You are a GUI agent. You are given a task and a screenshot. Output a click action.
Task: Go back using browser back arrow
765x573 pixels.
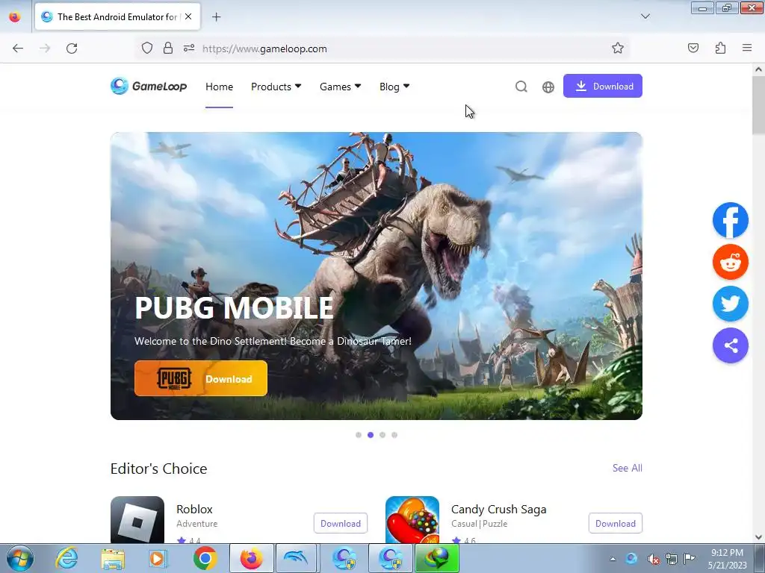pos(18,48)
